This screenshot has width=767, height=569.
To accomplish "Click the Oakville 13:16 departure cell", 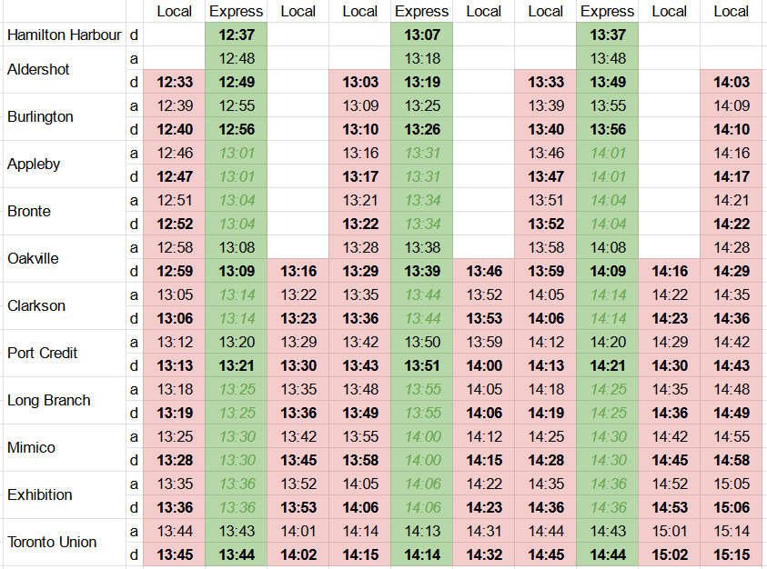I will click(298, 271).
